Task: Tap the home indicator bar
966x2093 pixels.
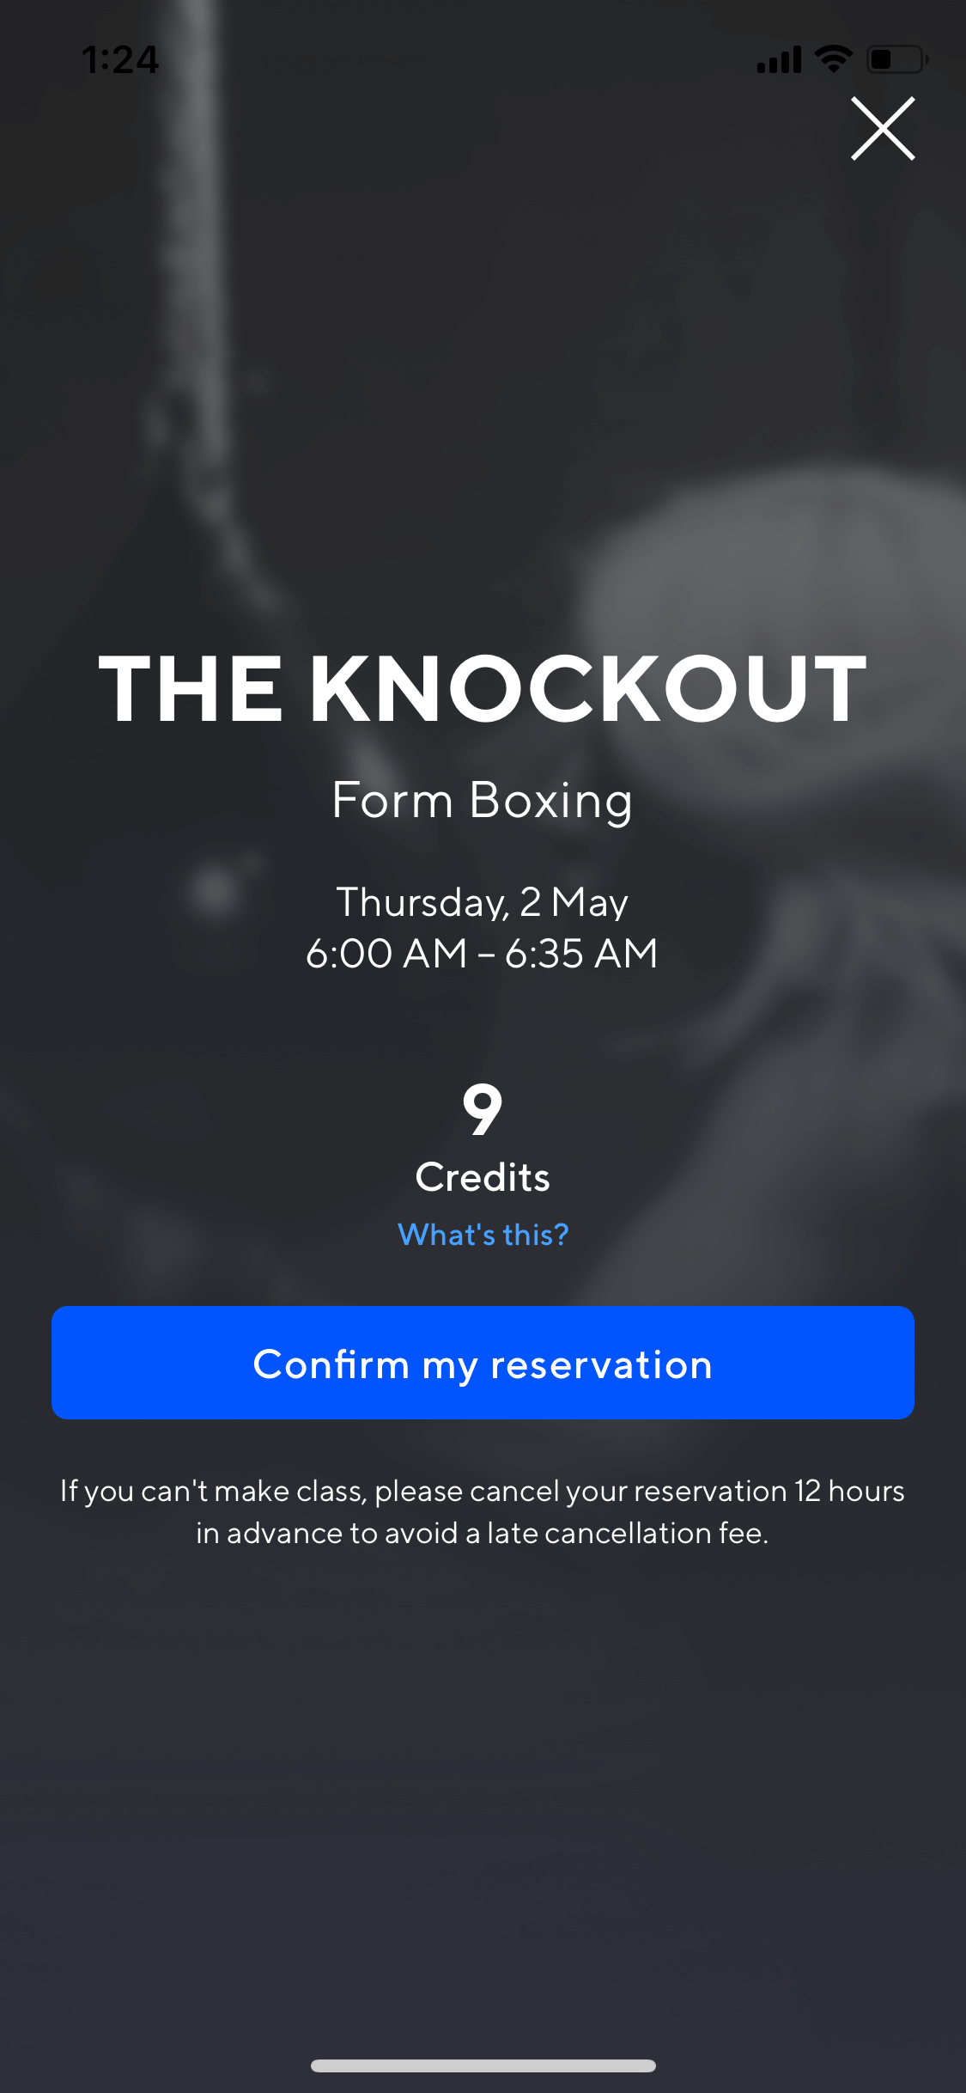Action: click(483, 2066)
